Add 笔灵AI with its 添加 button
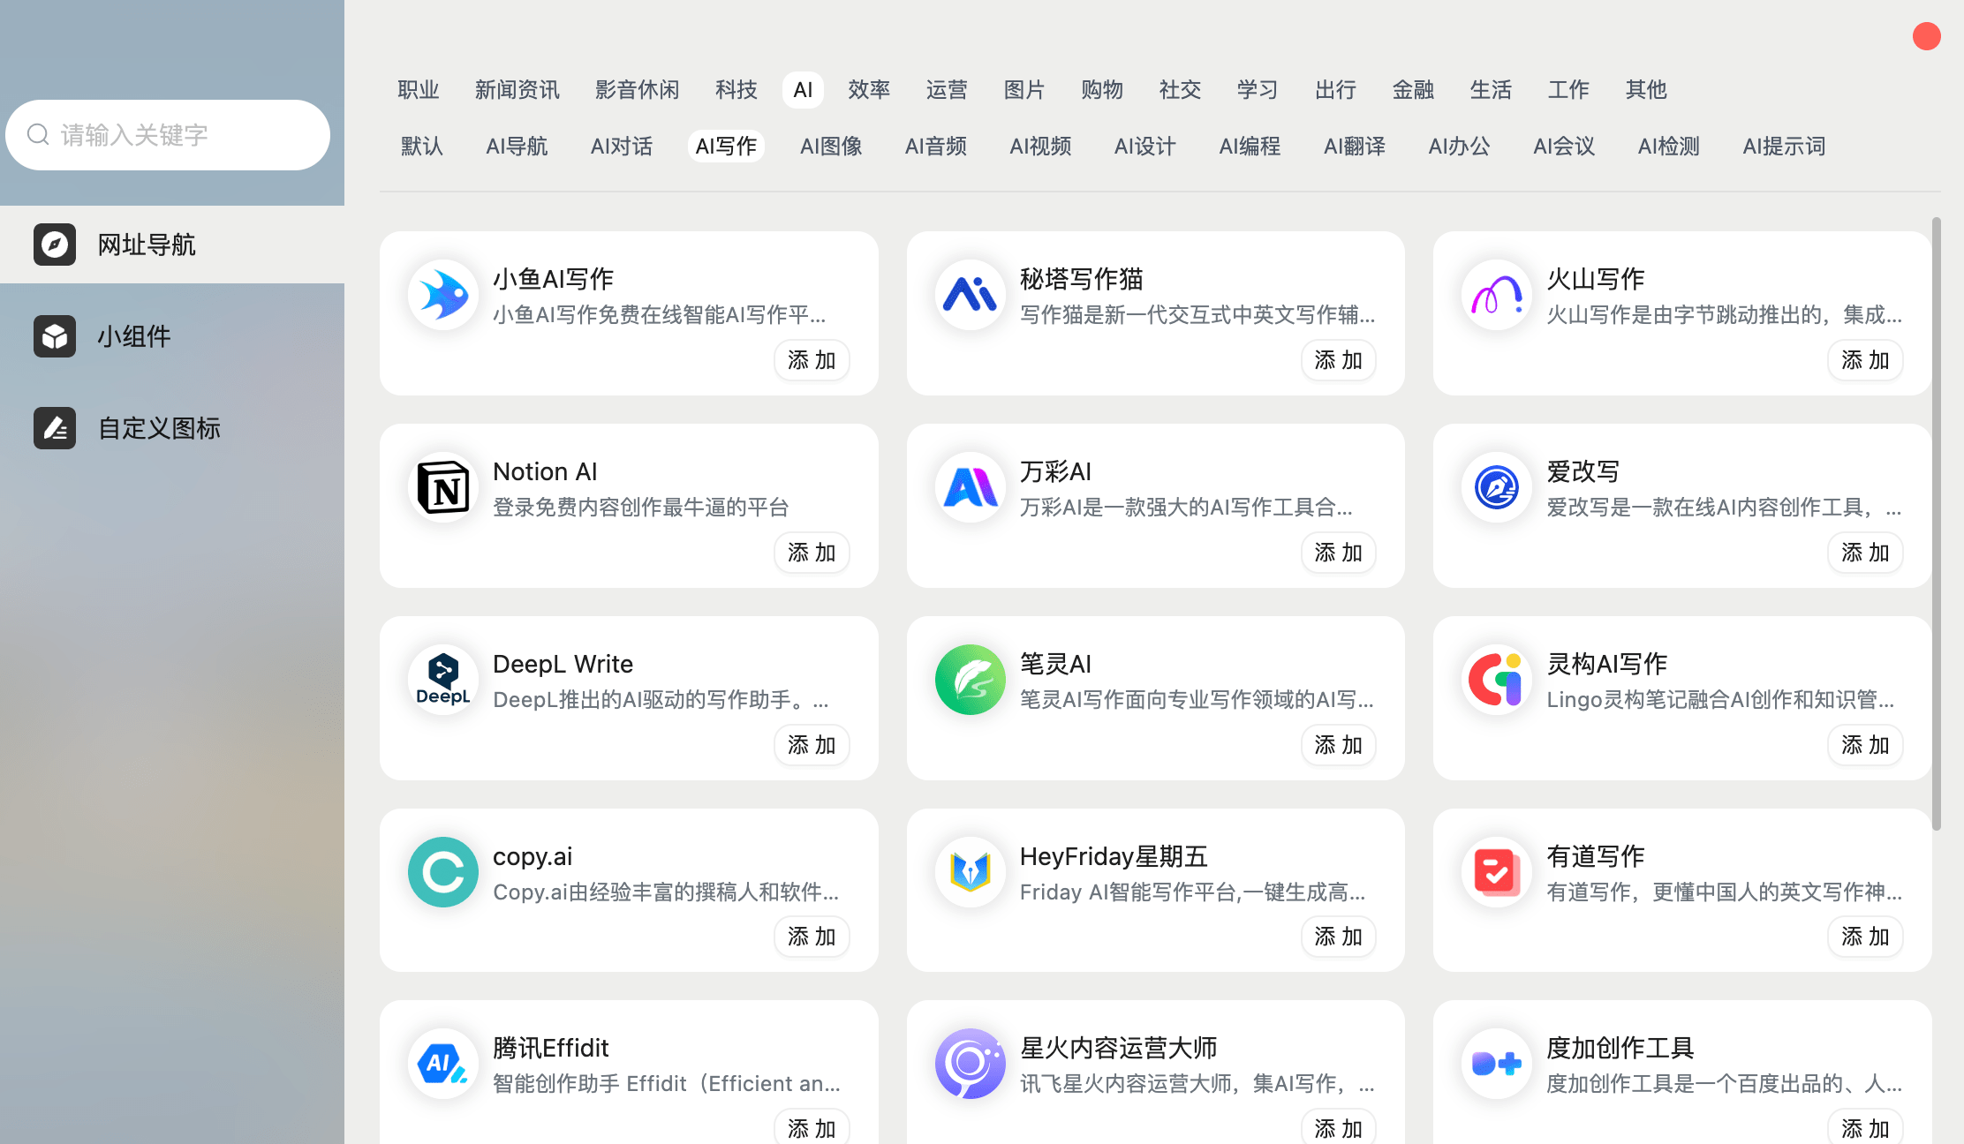This screenshot has height=1144, width=1964. pos(1338,745)
